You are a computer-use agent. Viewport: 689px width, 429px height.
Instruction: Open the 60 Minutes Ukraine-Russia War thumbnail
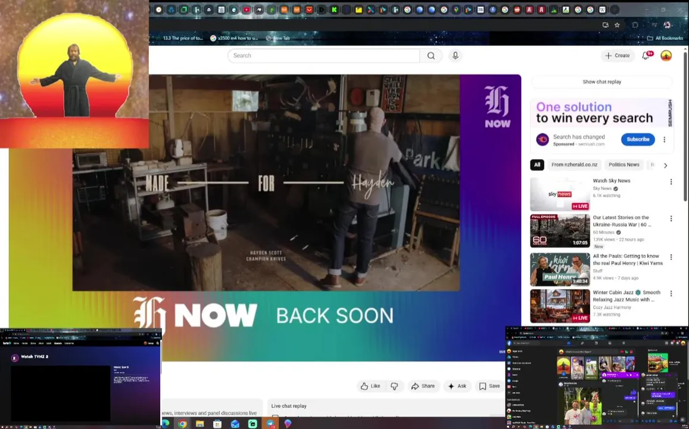(x=560, y=231)
